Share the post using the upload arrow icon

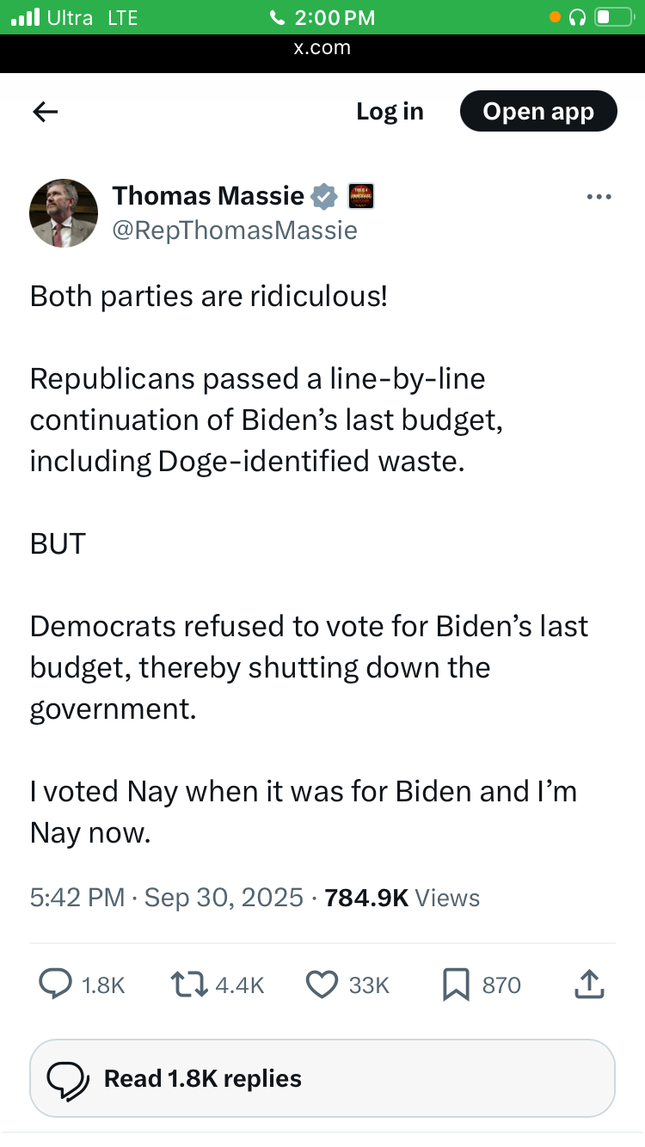(589, 984)
